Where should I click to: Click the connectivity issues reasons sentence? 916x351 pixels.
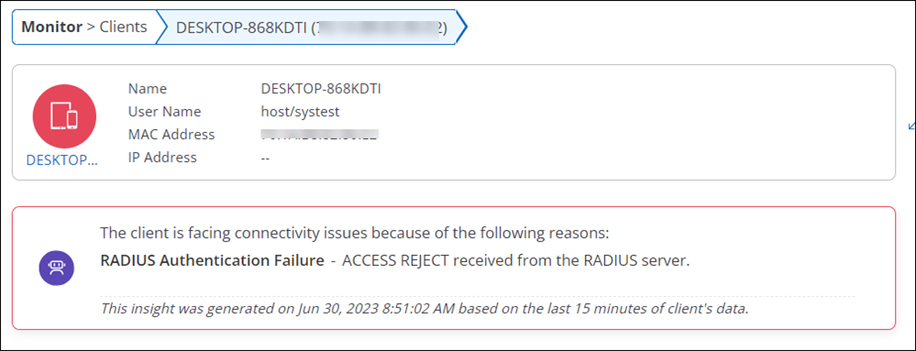[x=355, y=234]
